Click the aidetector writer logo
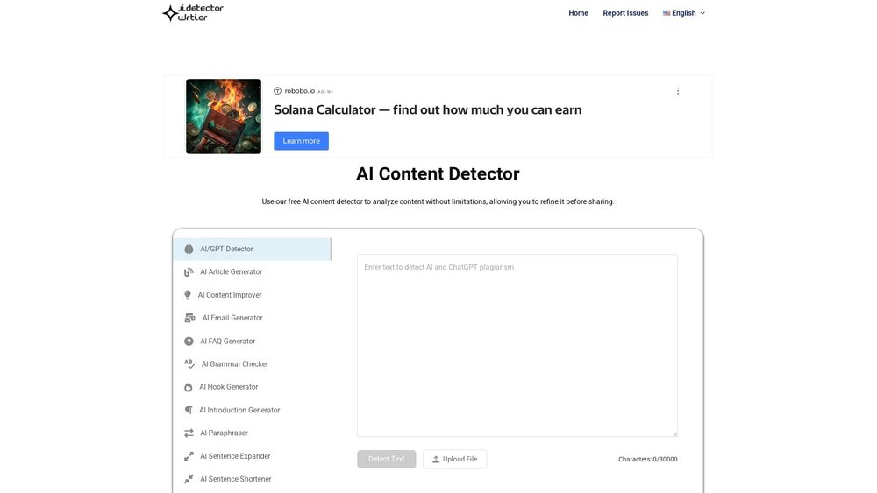The width and height of the screenshot is (877, 493). pos(193,12)
